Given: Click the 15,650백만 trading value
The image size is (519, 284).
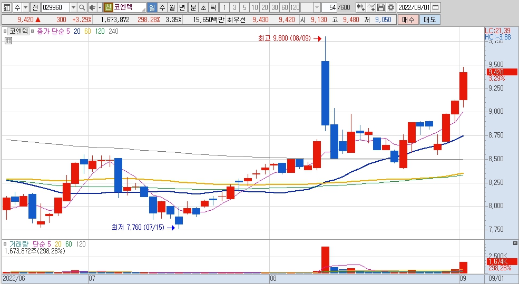Looking at the screenshot, I should (209, 20).
